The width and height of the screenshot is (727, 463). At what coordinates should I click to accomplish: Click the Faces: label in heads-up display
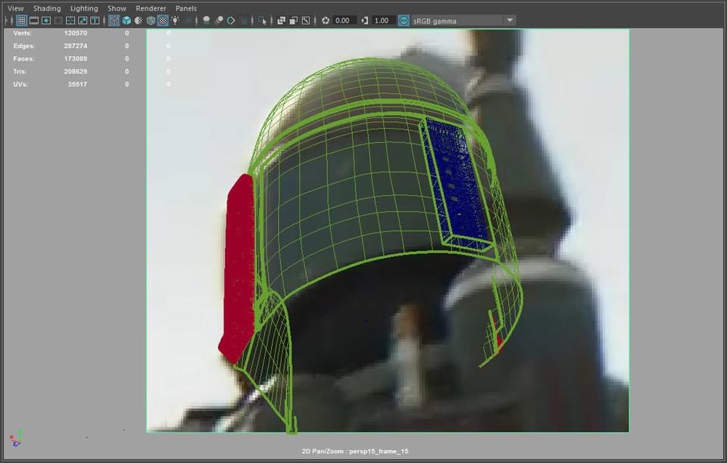[23, 59]
